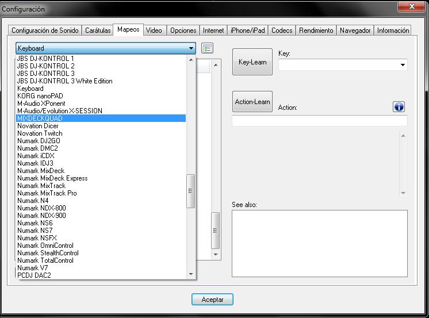Select M-Audio XPonent
429x318 pixels.
click(101, 104)
